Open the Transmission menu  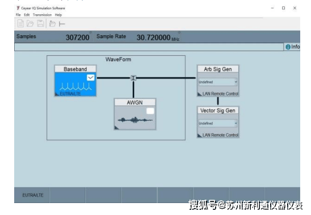[42, 15]
